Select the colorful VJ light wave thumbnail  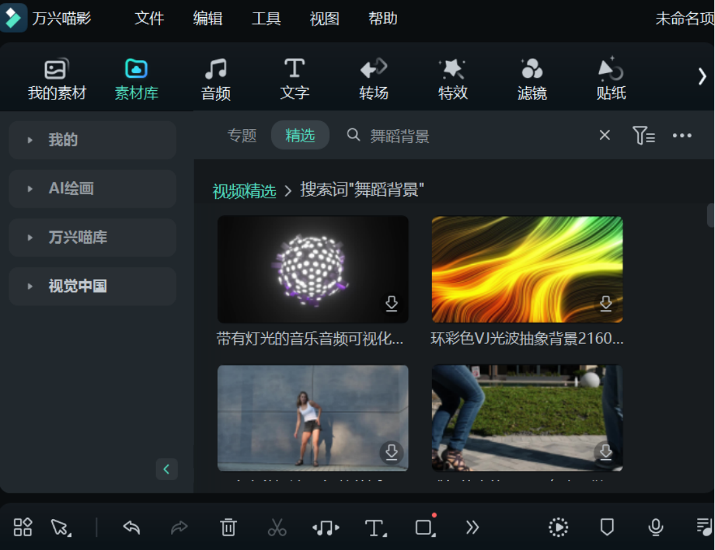pos(527,269)
